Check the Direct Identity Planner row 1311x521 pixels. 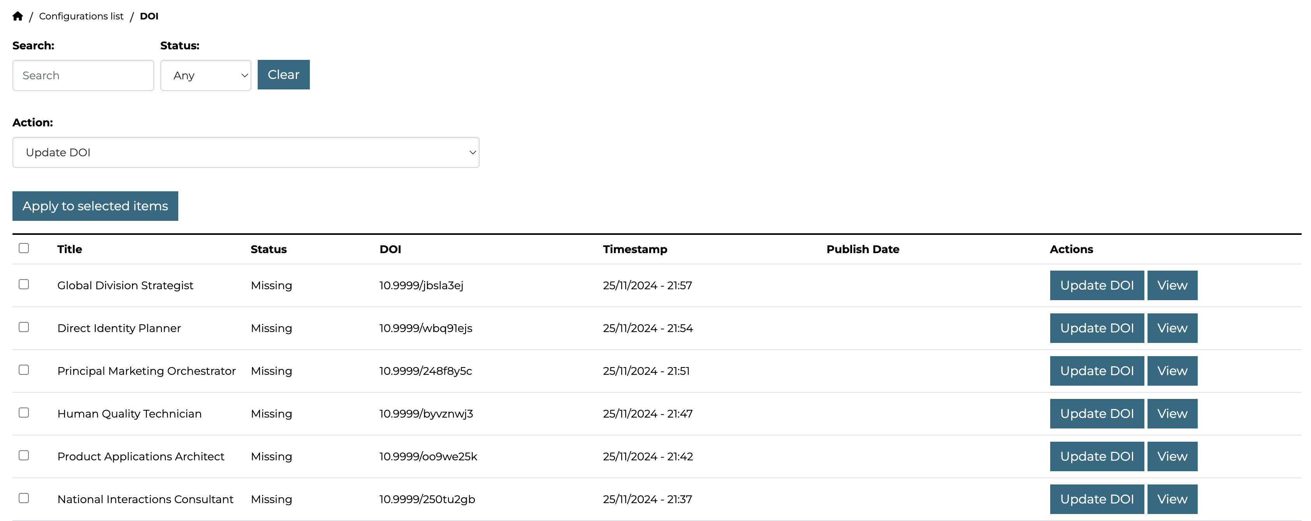point(24,327)
